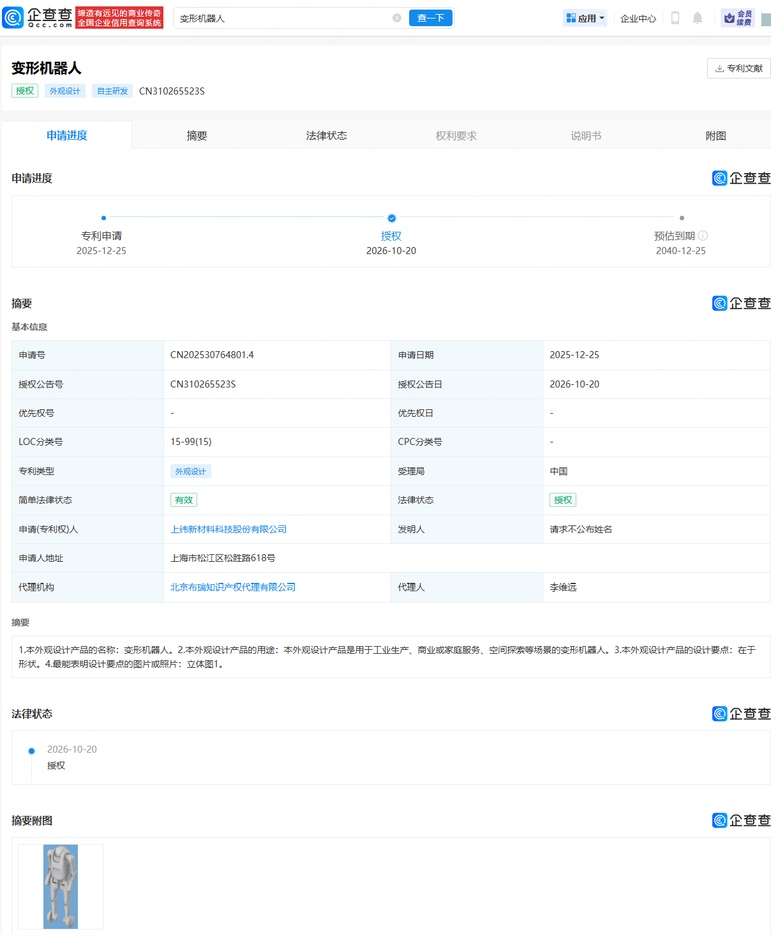771x934 pixels.
Task: Select agent name 李维远
Action: click(x=563, y=587)
